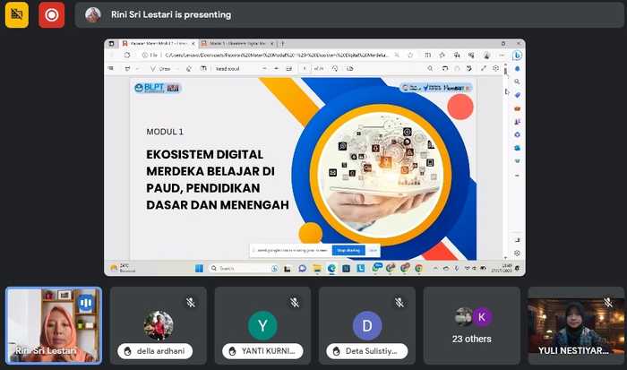This screenshot has height=370, width=627.
Task: Click the PDF vertical scrollbar
Action: click(505, 162)
